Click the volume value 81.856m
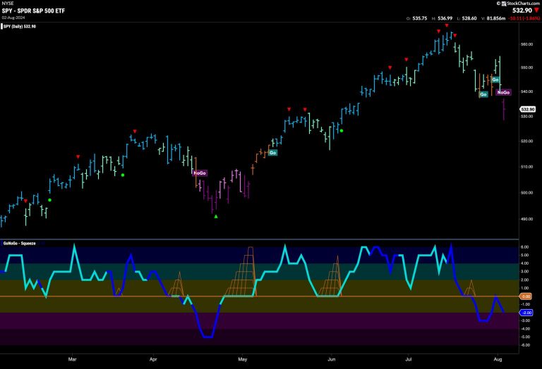 point(496,18)
